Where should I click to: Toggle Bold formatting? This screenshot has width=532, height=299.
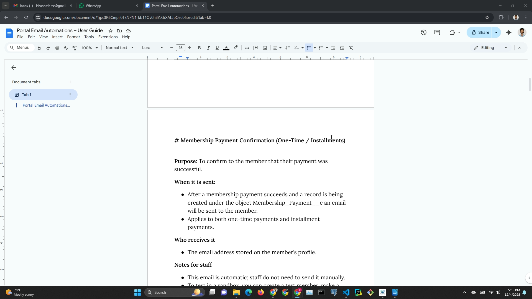199,48
